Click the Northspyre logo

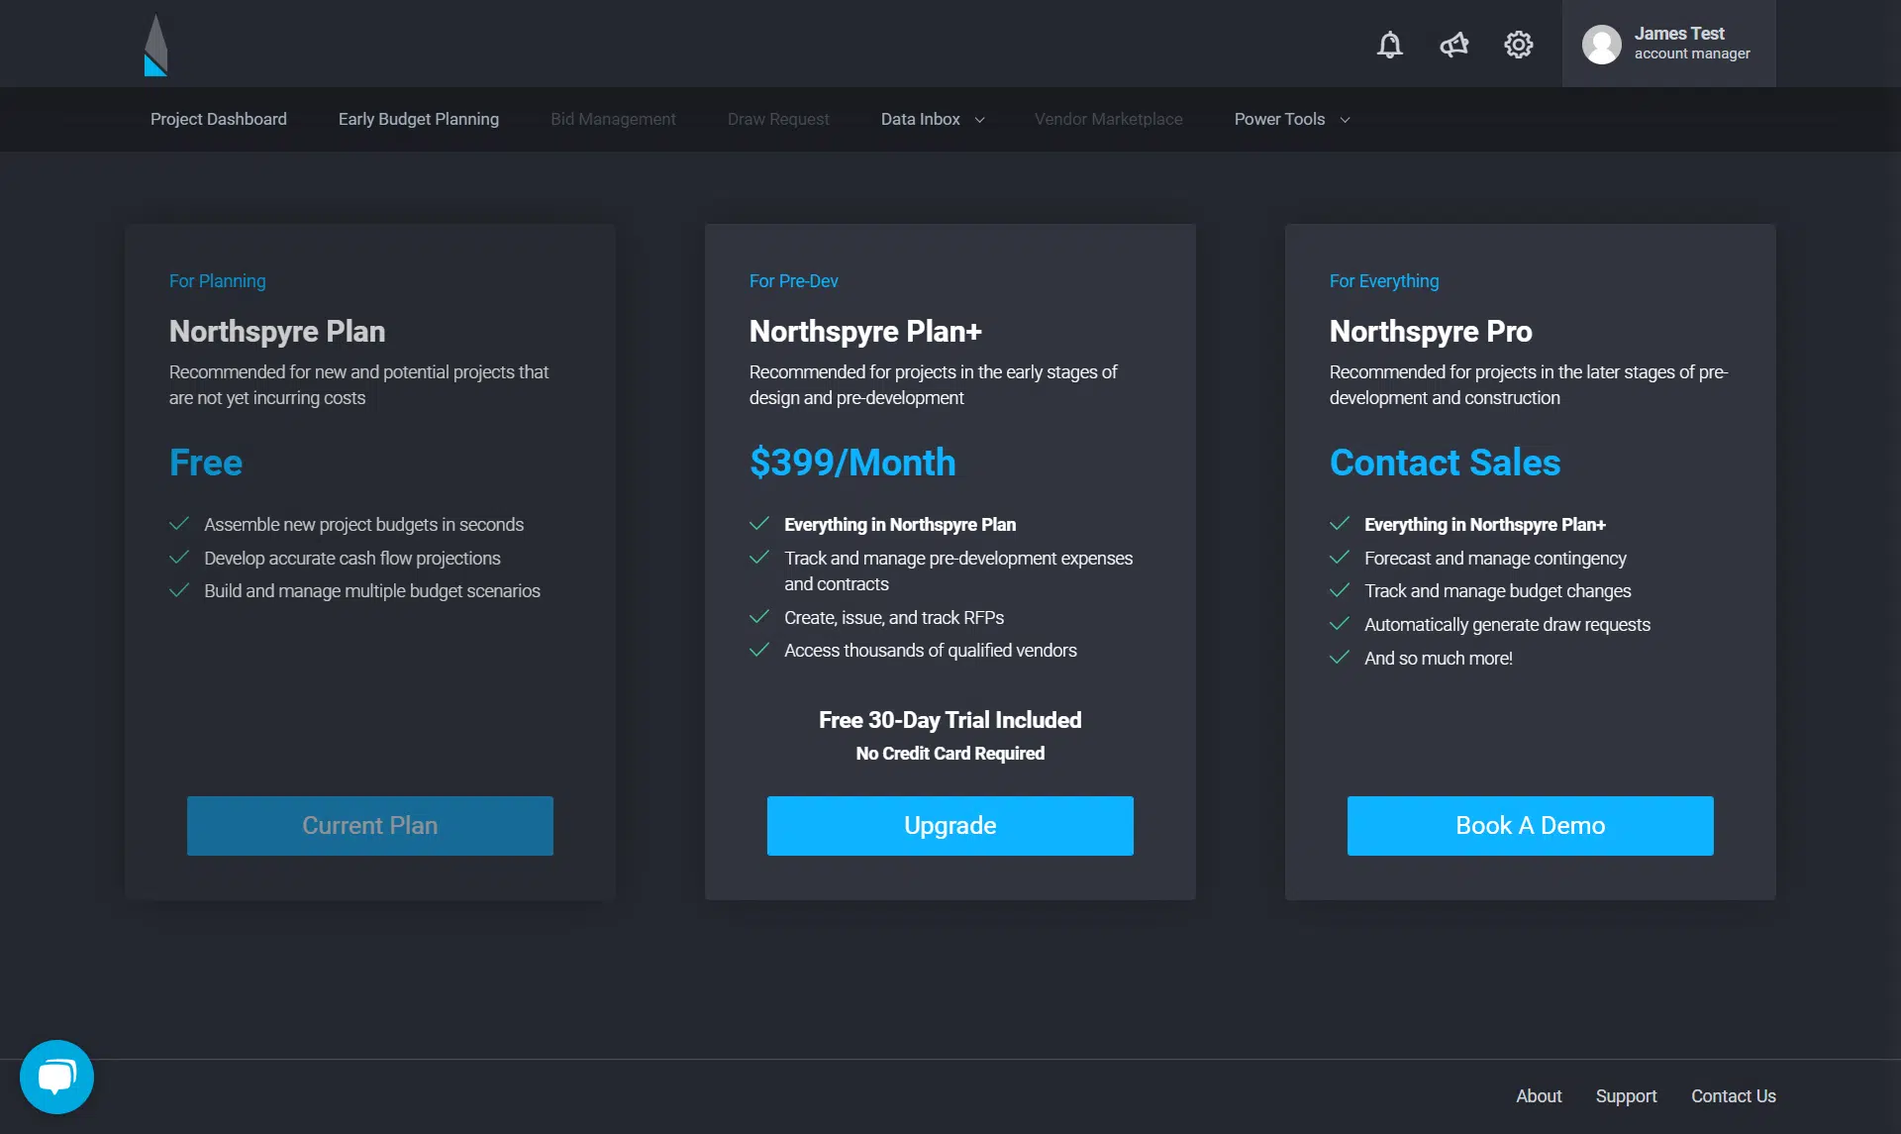point(156,45)
